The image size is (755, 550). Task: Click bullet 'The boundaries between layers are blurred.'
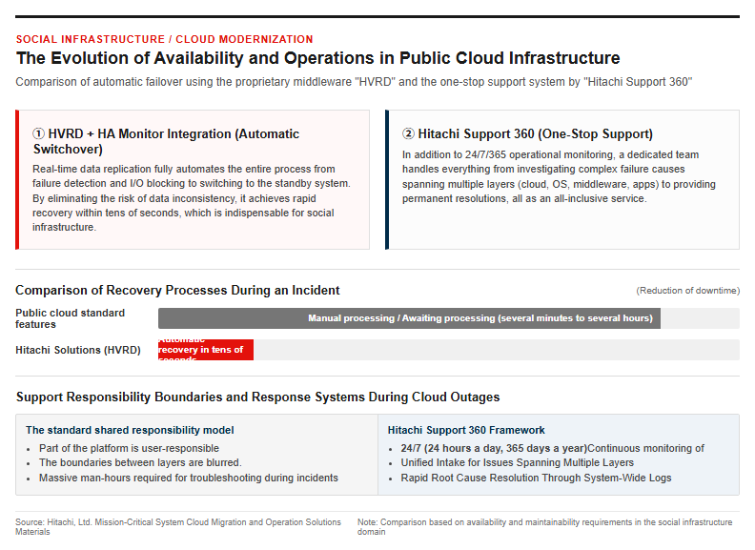click(140, 463)
